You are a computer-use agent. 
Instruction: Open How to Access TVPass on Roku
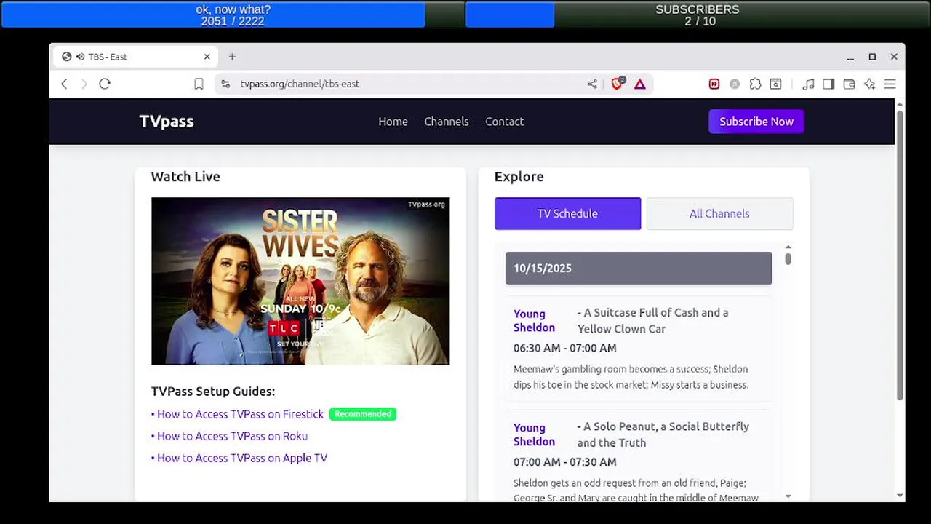(232, 436)
